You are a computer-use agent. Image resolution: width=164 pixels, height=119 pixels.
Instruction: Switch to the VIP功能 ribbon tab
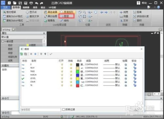tap(52, 8)
